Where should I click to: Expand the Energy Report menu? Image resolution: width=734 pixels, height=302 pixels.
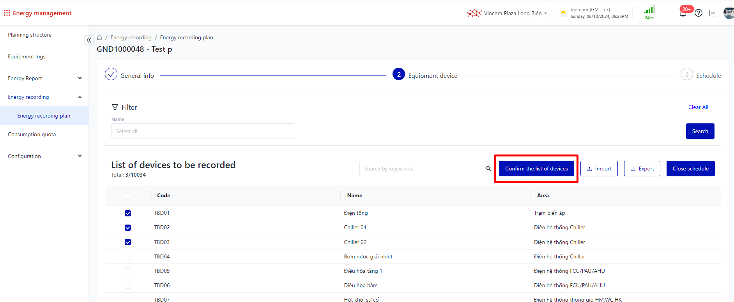coord(44,78)
